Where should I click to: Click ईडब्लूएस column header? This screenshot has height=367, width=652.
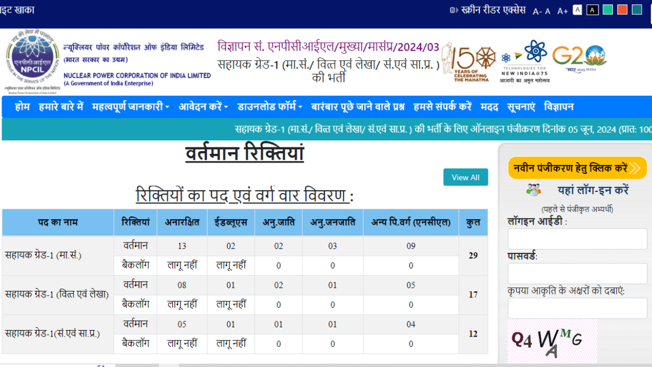tap(231, 222)
